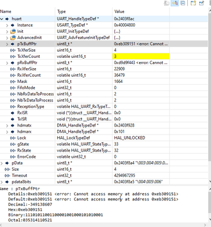Click the Show Type Names toolbar icon
Screen dimensions: 211x227
166,3
